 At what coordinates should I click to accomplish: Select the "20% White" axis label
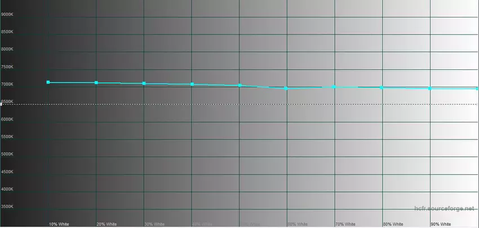tap(107, 224)
